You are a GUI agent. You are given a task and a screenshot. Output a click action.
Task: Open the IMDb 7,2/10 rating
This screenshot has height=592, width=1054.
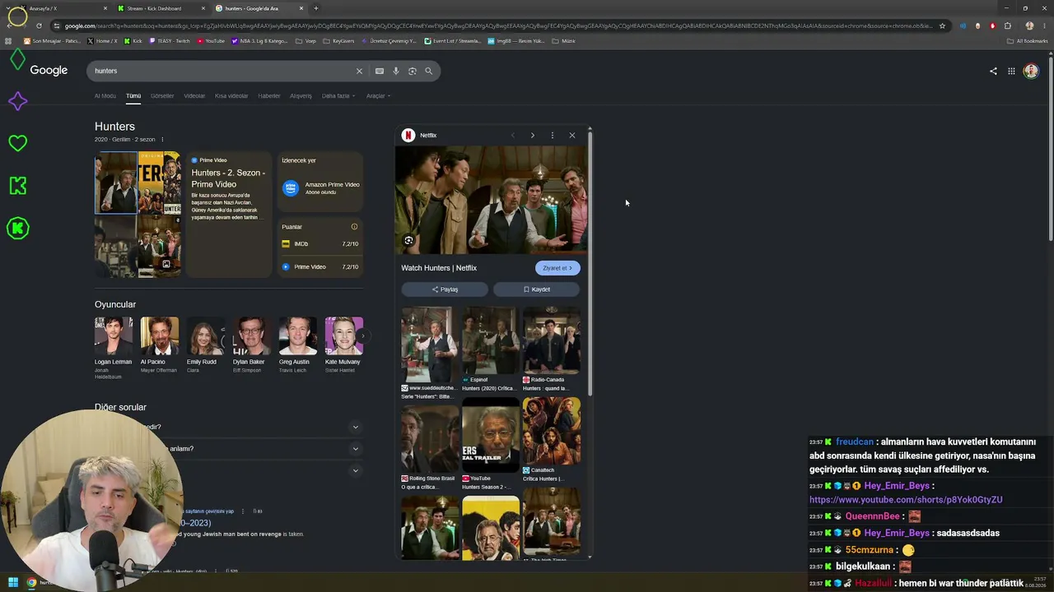pyautogui.click(x=320, y=244)
